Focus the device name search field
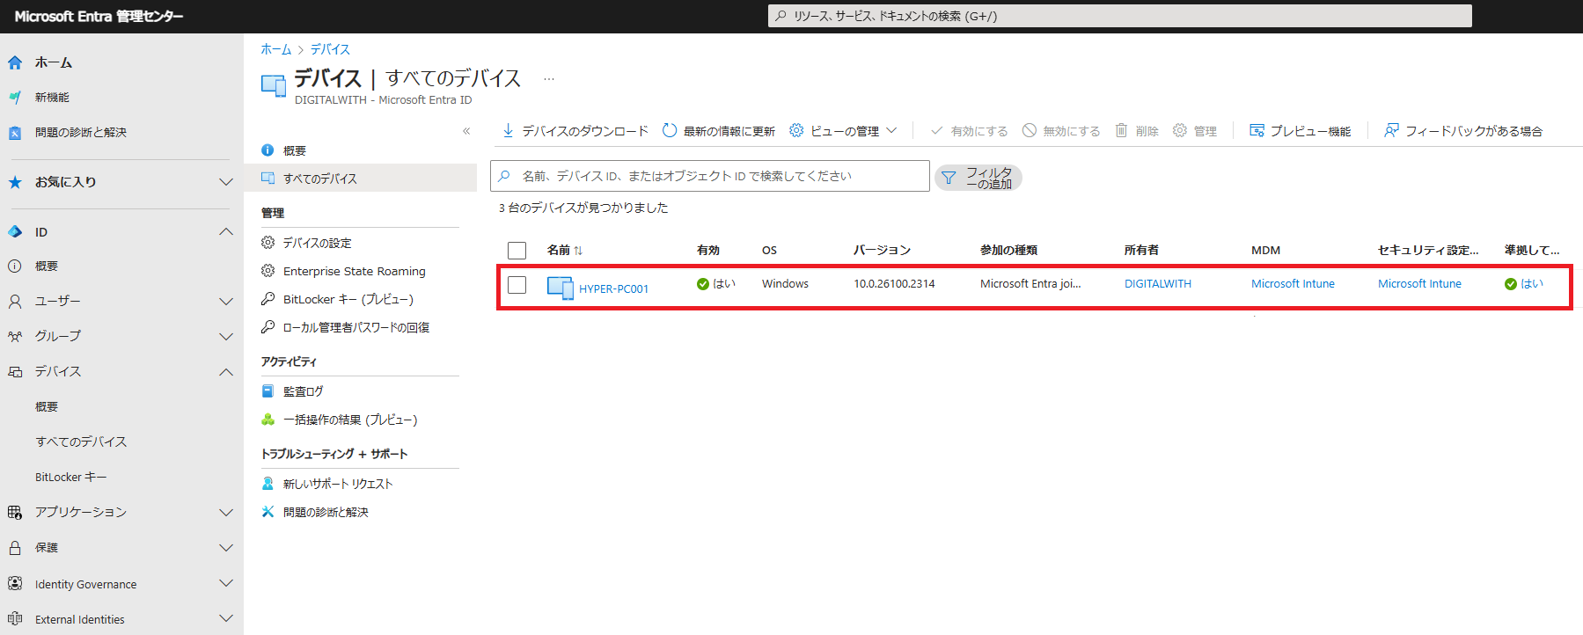1583x635 pixels. click(710, 176)
